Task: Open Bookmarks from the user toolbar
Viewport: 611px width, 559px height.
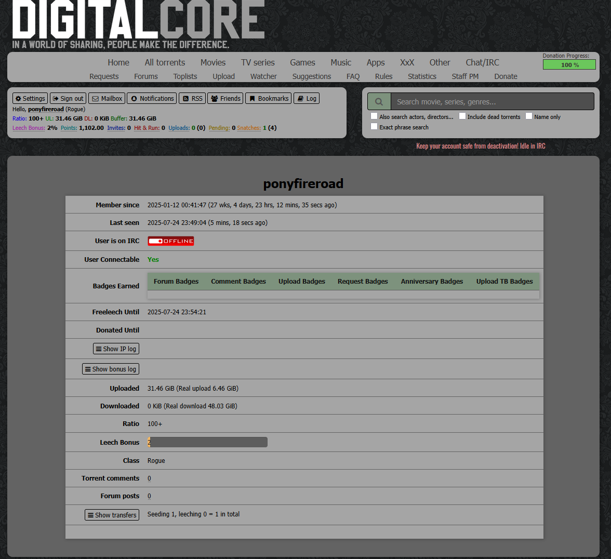Action: 268,99
